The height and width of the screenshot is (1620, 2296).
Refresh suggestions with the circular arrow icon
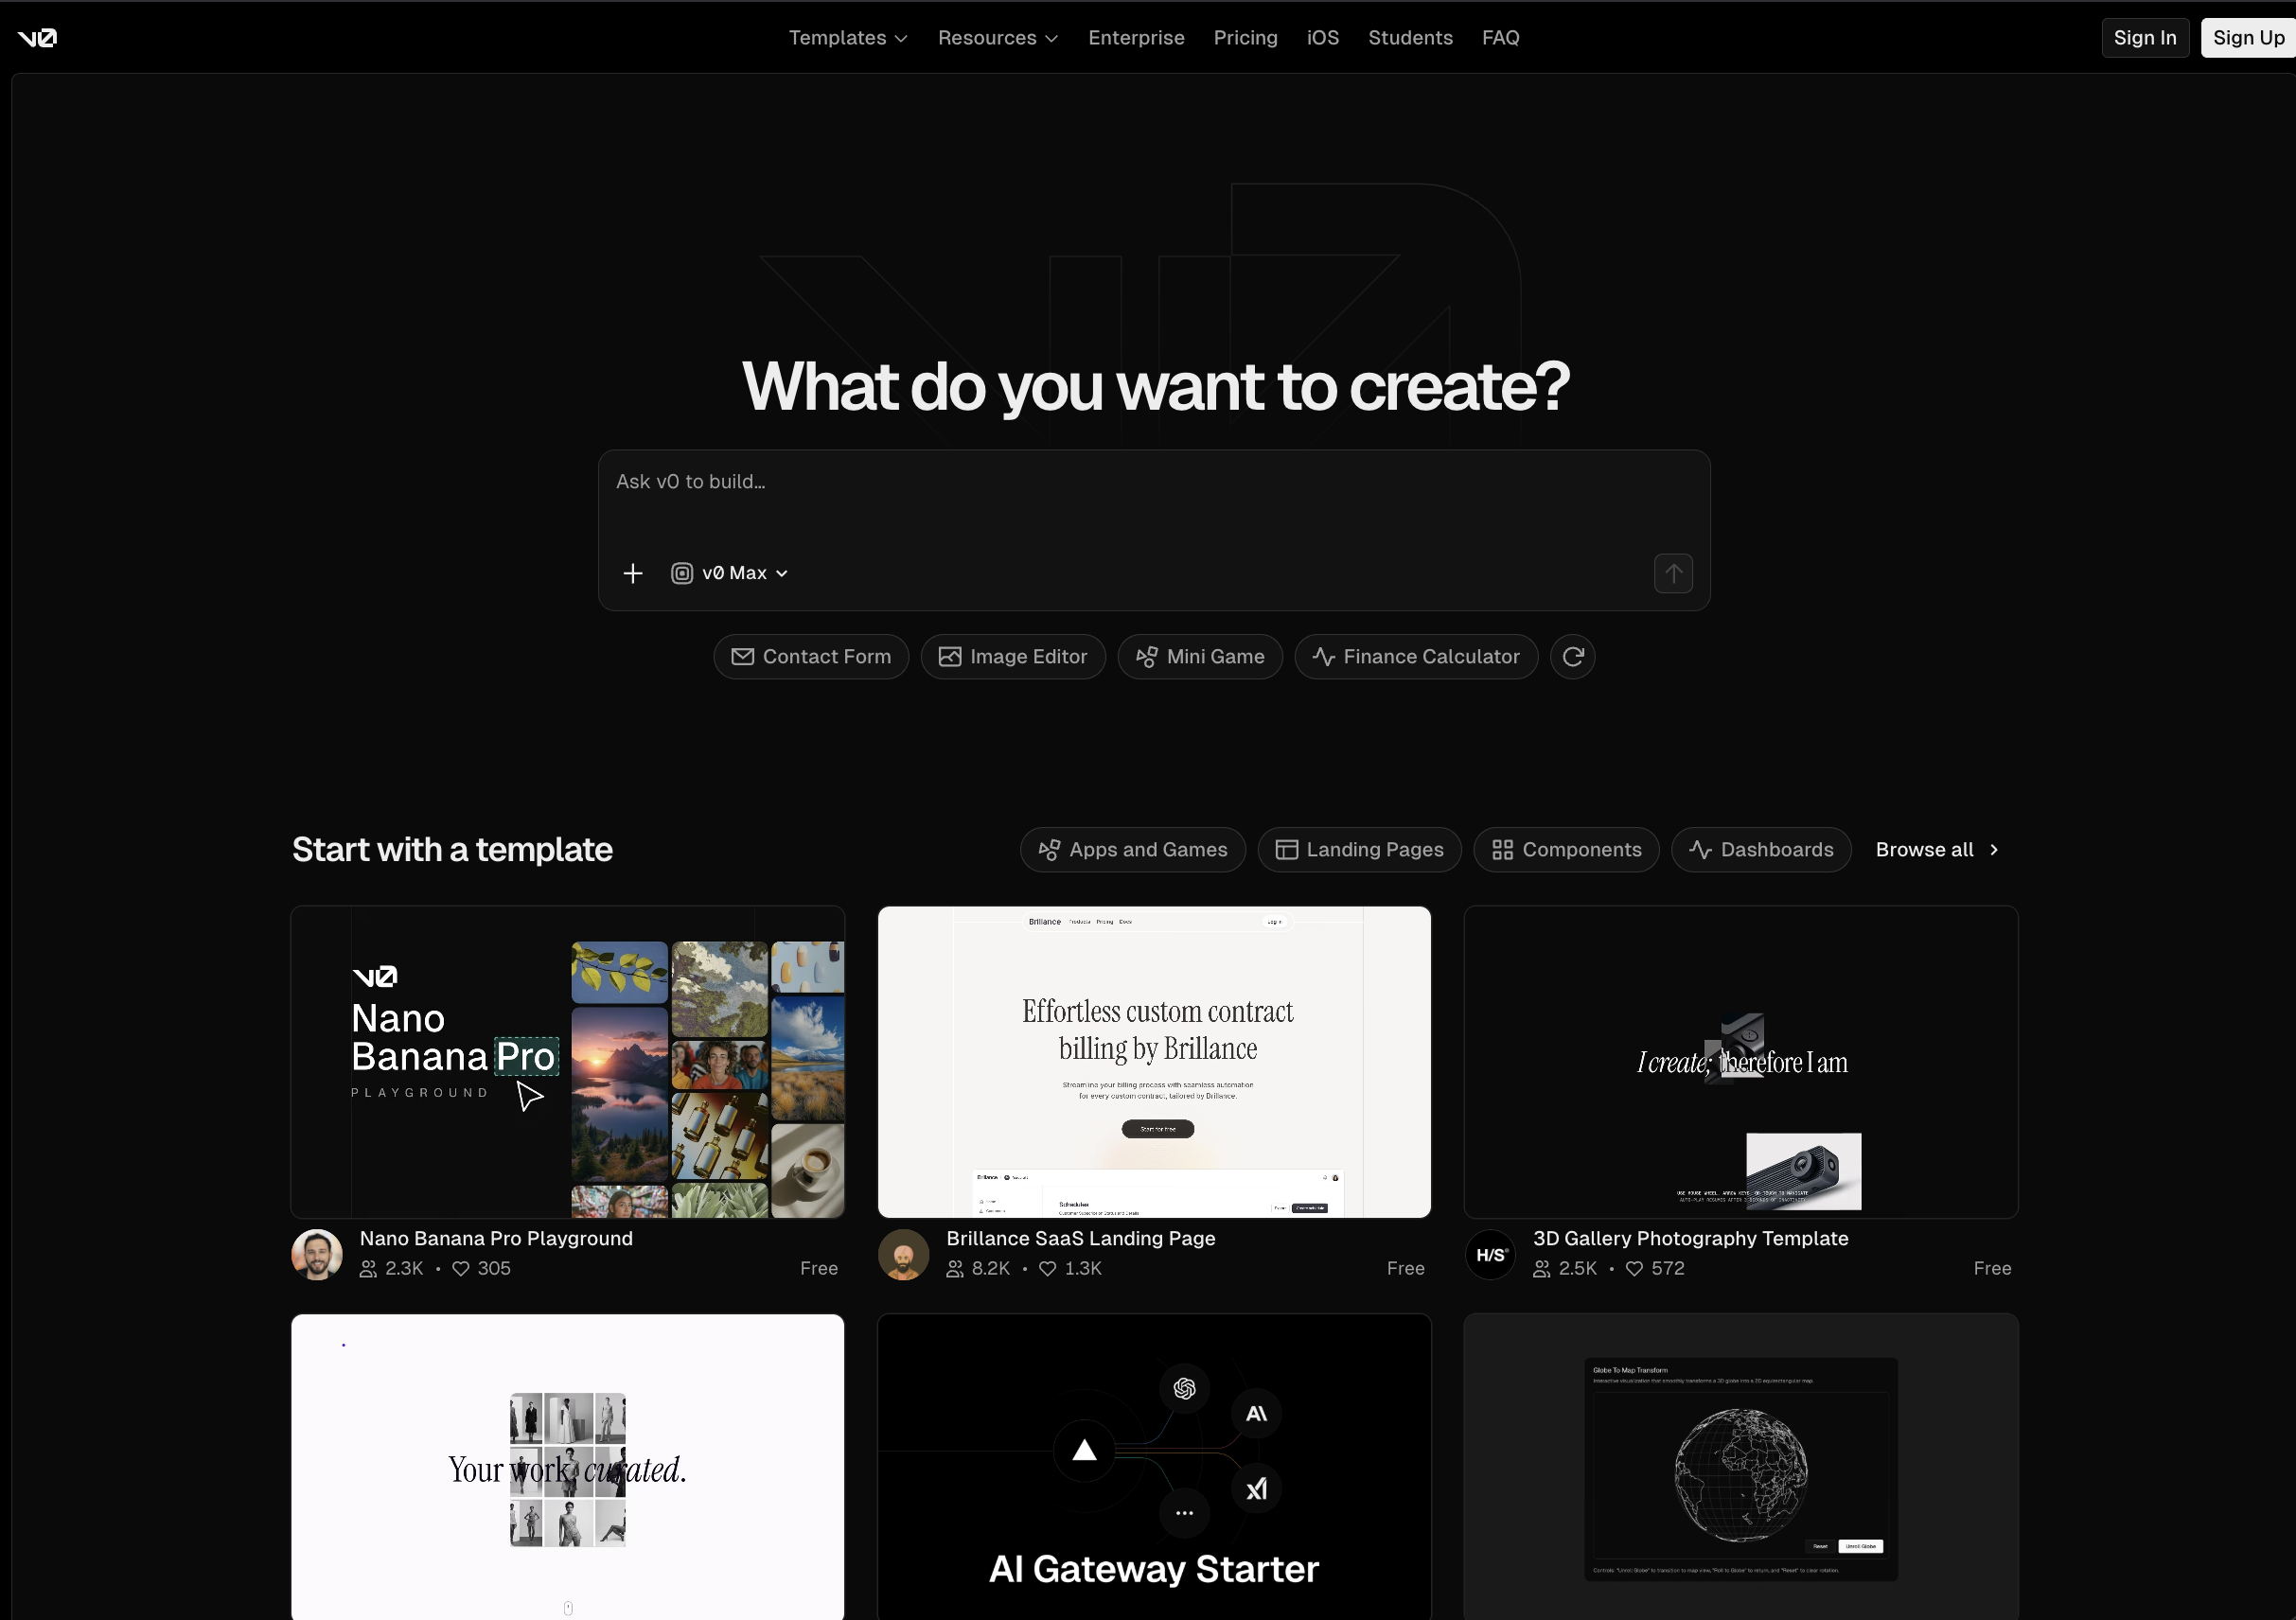tap(1572, 657)
